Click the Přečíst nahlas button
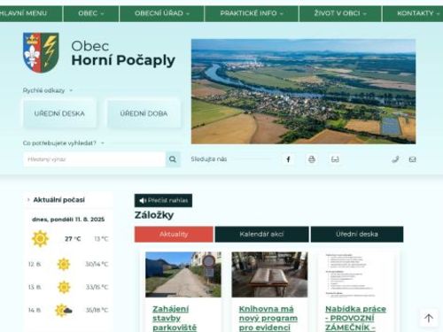This screenshot has height=332, width=443. point(163,200)
